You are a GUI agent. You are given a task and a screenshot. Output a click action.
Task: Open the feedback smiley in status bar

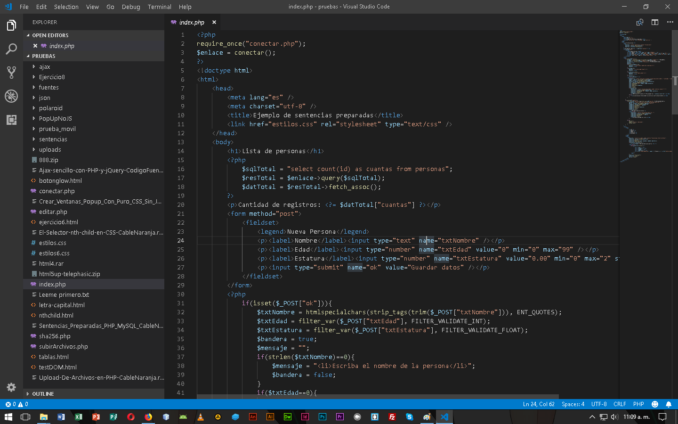click(x=655, y=404)
